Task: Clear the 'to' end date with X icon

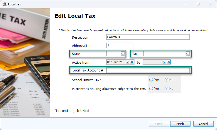Action: (169, 62)
